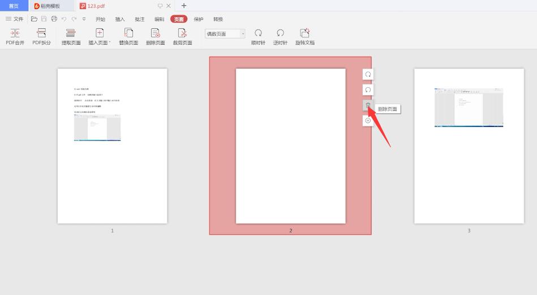Select the 提取页面 extract pages tool
537x295 pixels.
click(x=71, y=37)
